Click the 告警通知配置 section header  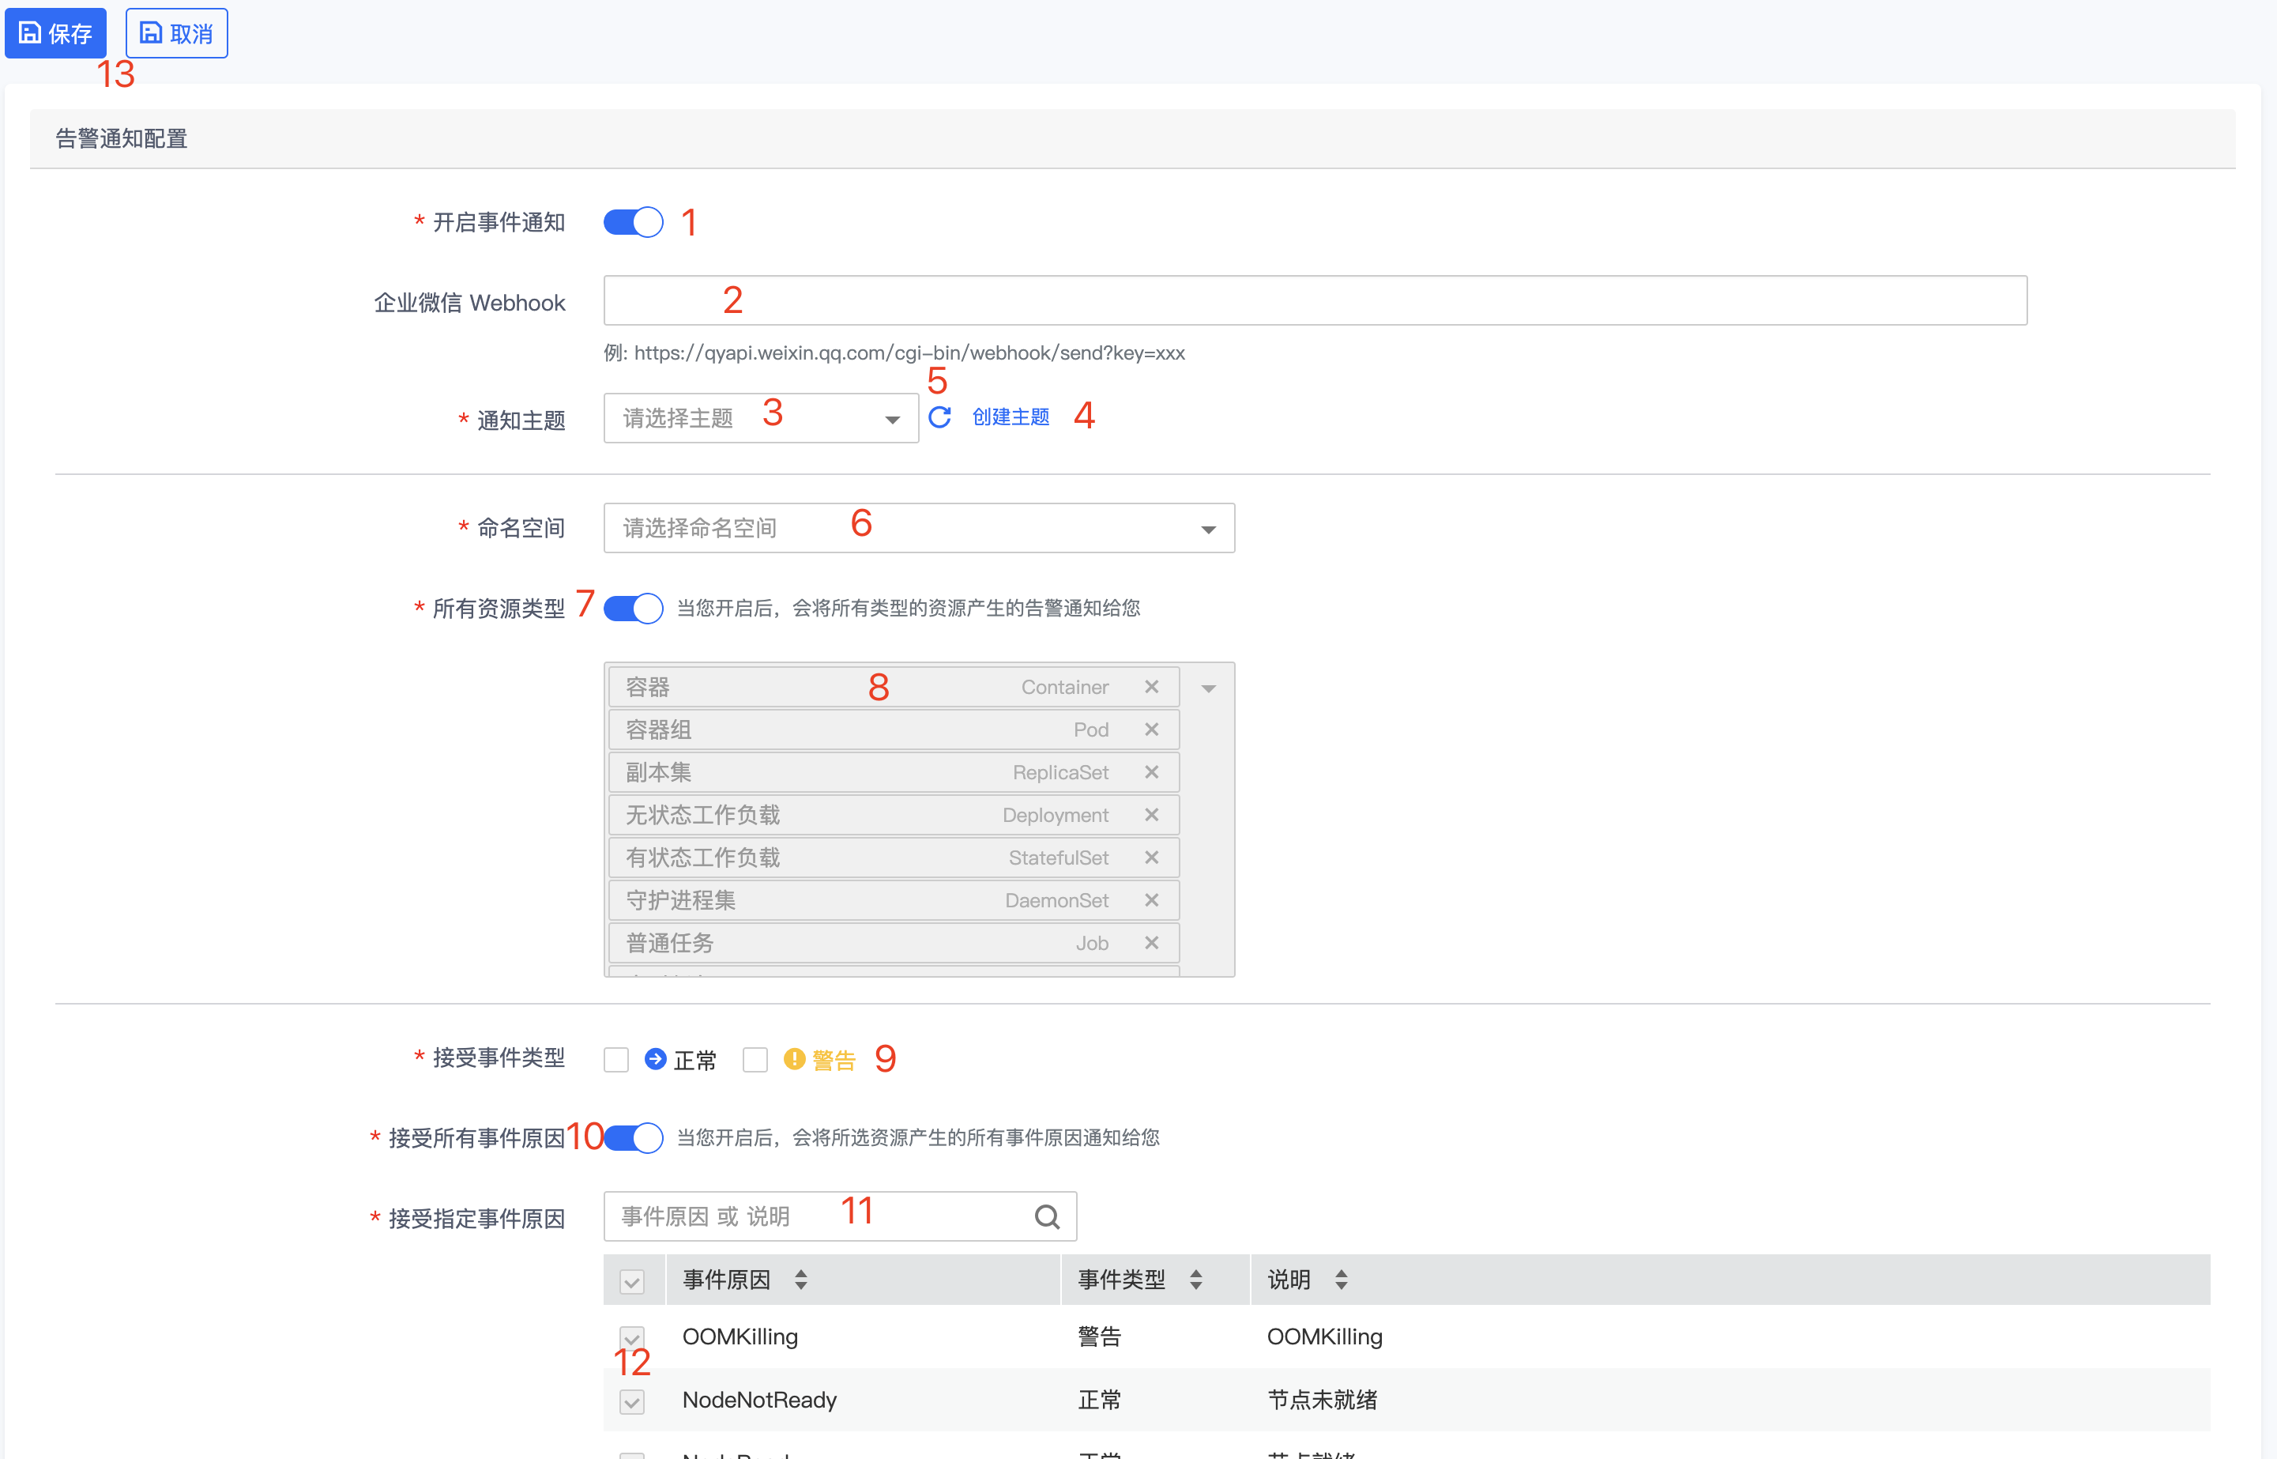coord(121,138)
